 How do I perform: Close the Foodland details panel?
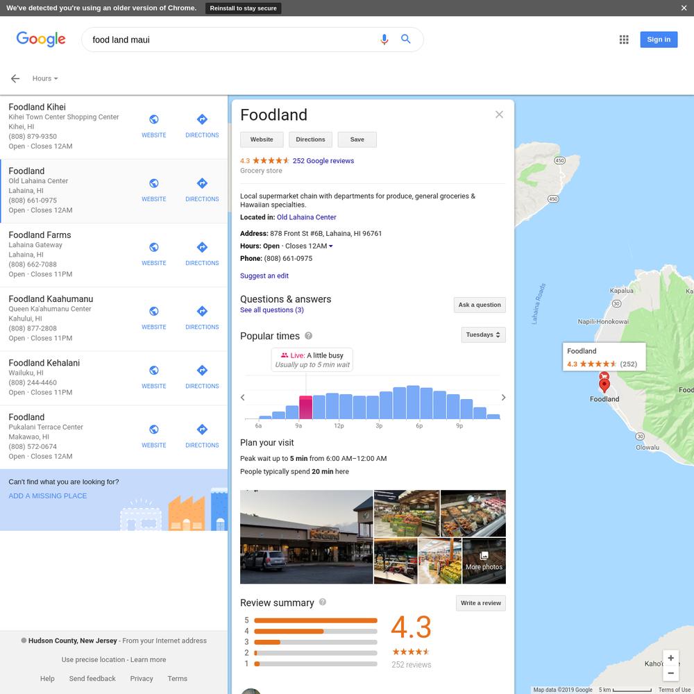click(x=499, y=115)
